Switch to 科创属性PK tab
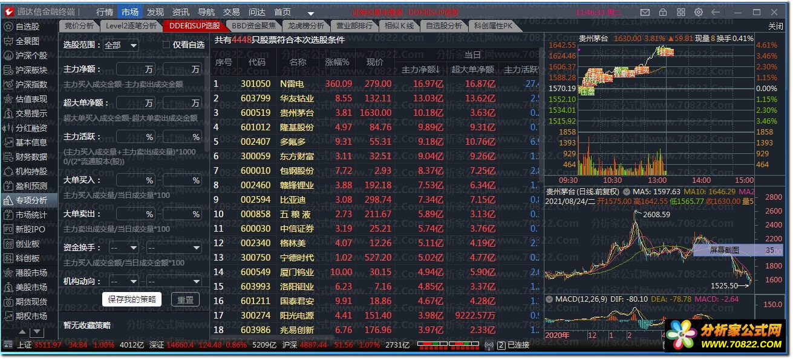The height and width of the screenshot is (359, 793). (493, 26)
